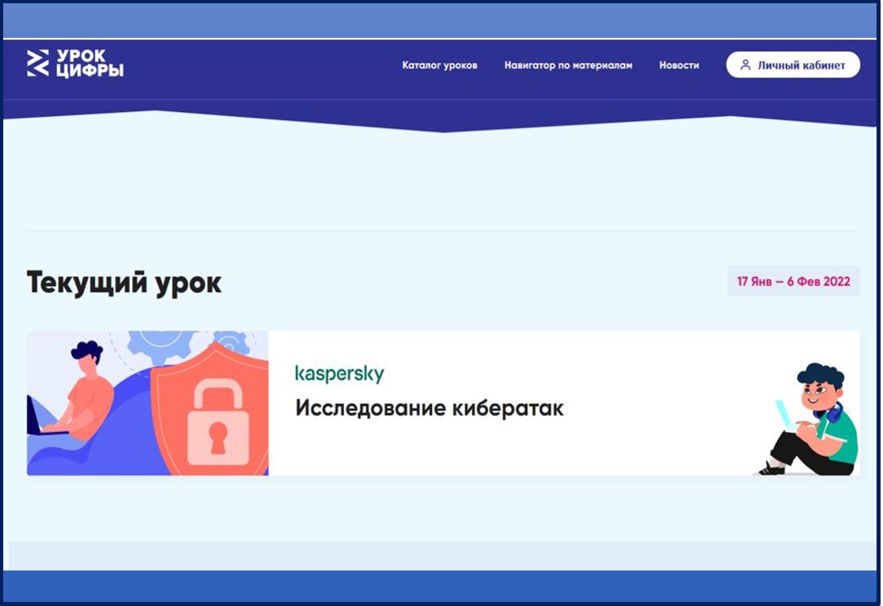883x606 pixels.
Task: Click the date badge 17 Янв — 6 Фев 2022
Action: coord(794,281)
